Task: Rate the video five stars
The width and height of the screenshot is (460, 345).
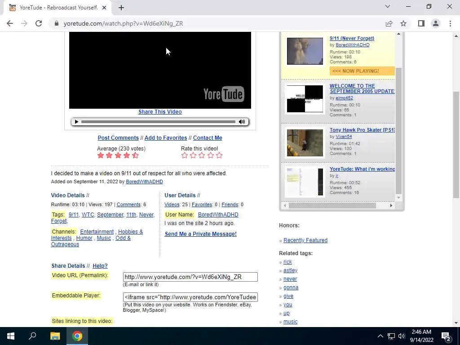Action: click(219, 155)
